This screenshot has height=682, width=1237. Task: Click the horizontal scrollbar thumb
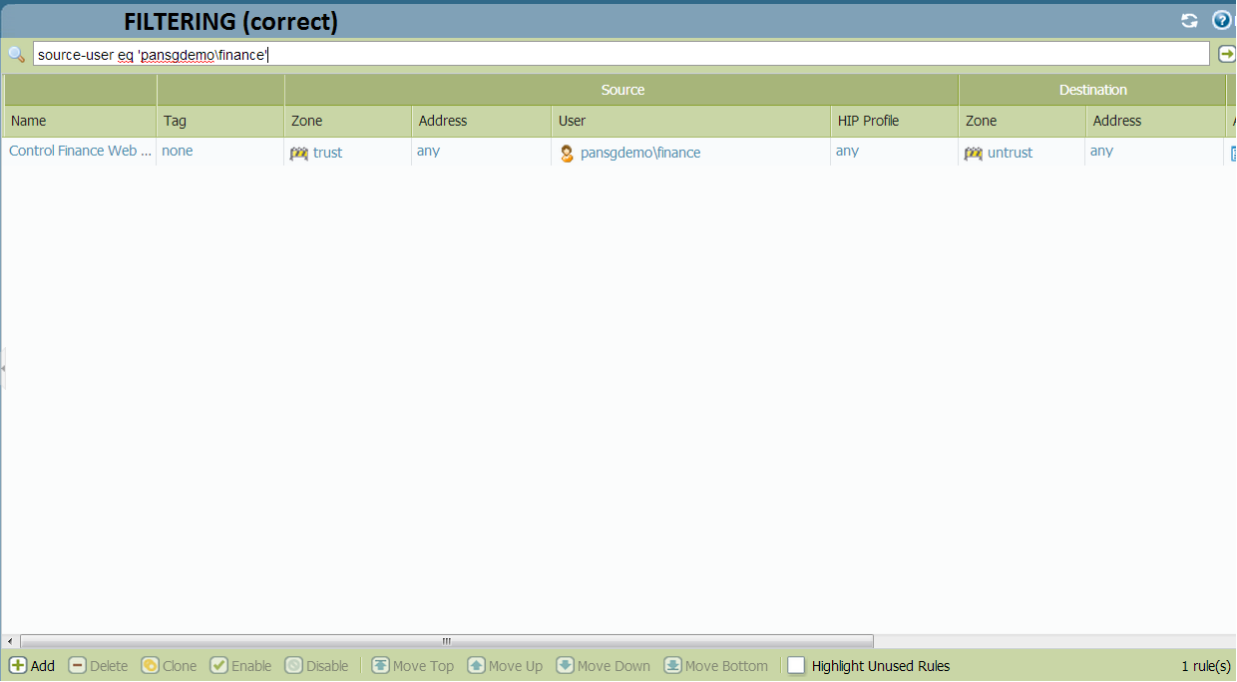pyautogui.click(x=446, y=641)
